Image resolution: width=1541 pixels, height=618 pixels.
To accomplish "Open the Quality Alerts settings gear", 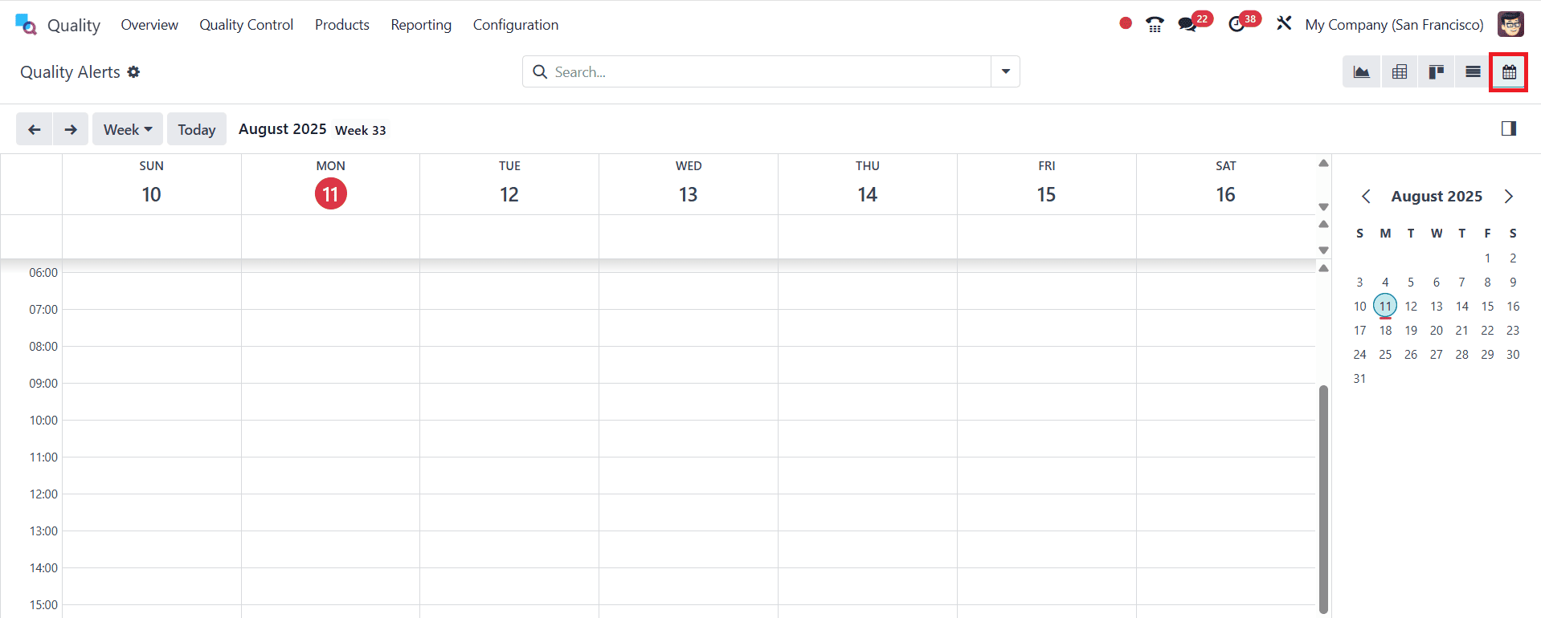I will [x=133, y=72].
